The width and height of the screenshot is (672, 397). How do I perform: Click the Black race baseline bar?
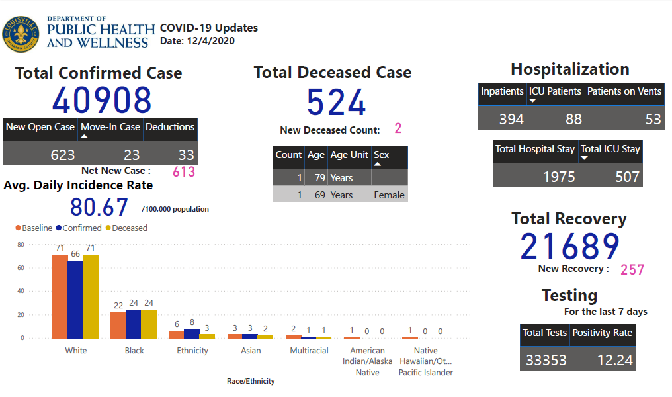(118, 324)
